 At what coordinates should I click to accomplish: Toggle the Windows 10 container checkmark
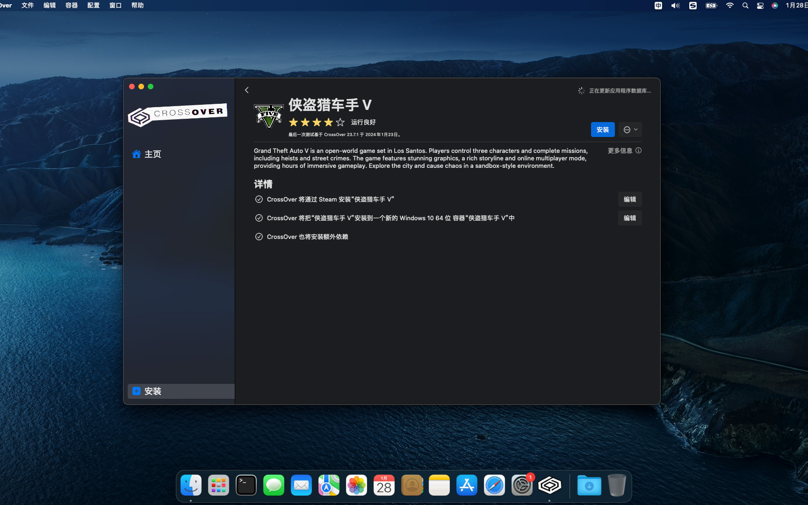pyautogui.click(x=259, y=218)
